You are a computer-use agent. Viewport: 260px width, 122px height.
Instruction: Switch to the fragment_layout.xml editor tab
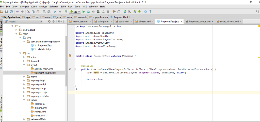click(x=200, y=22)
